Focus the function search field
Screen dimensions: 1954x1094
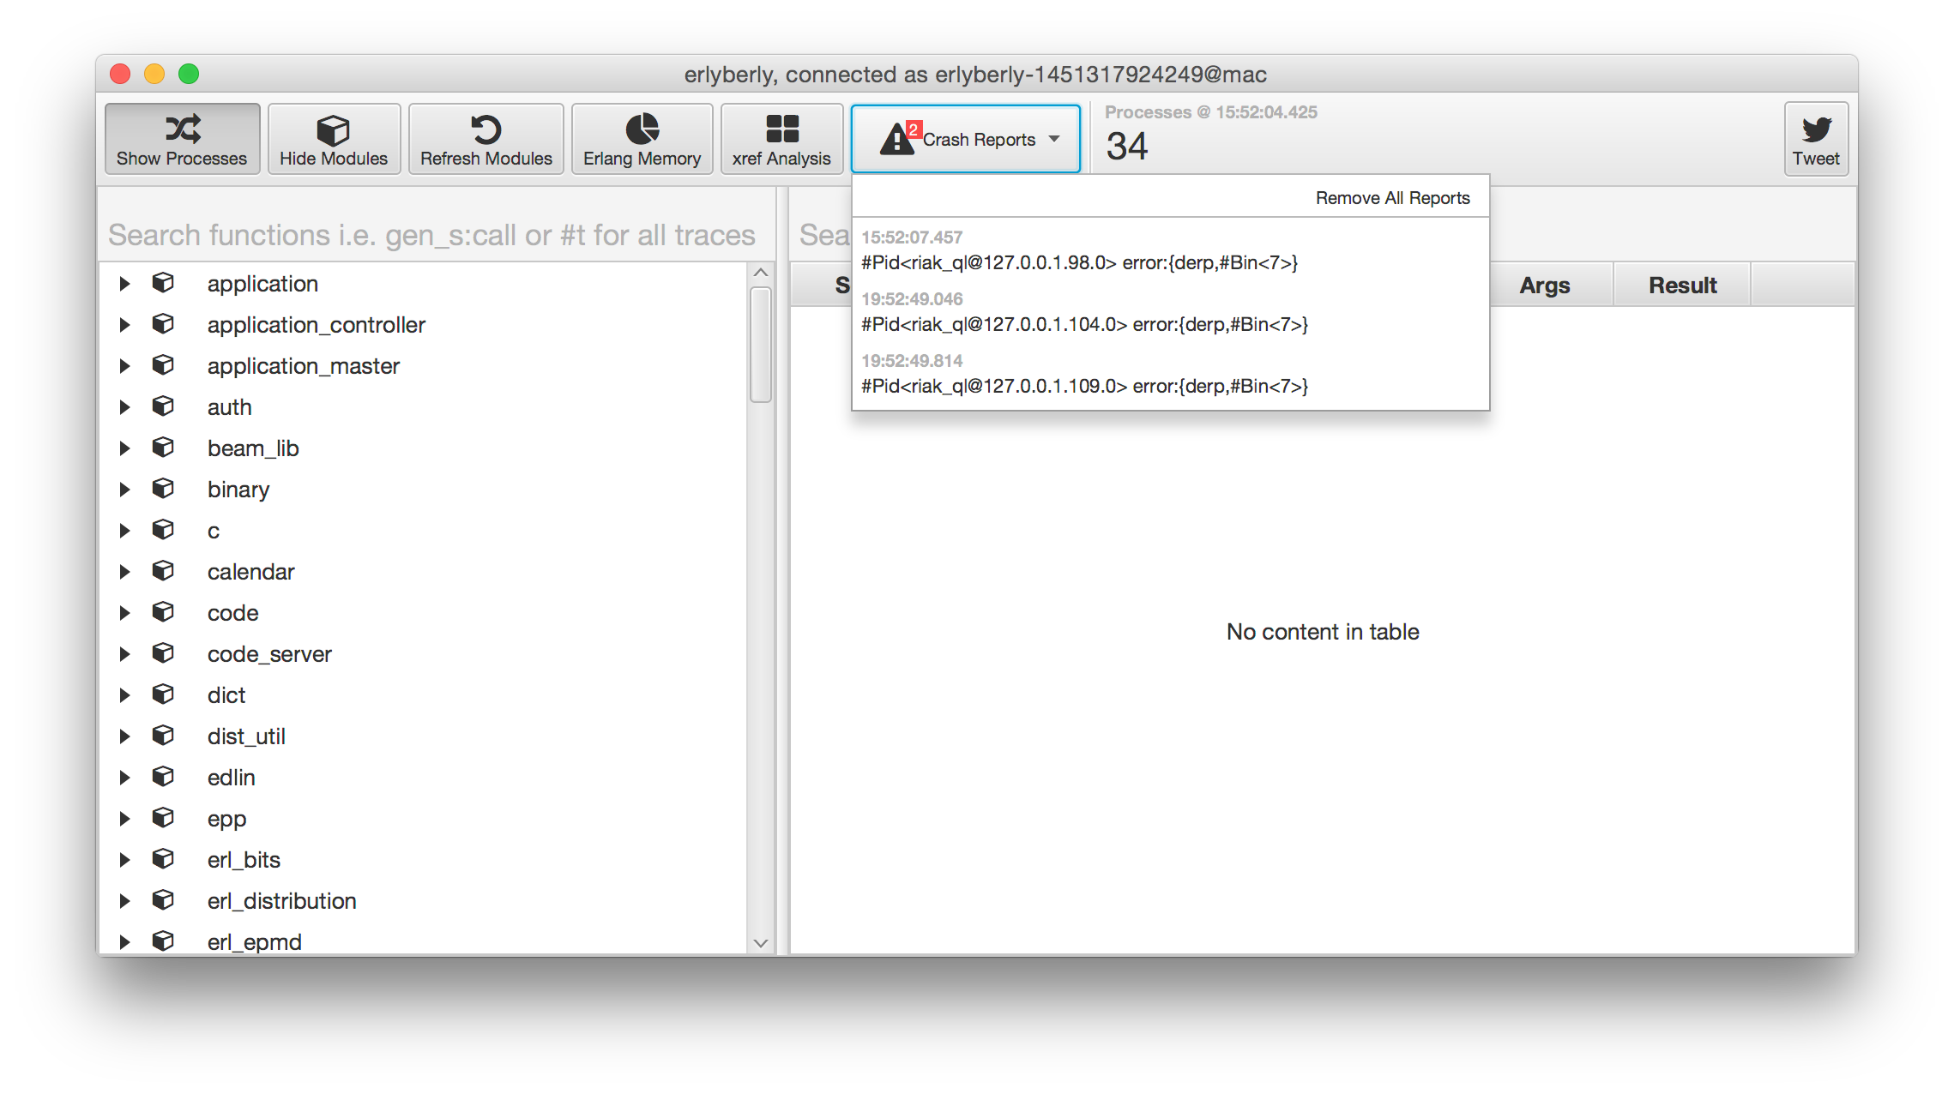click(431, 235)
